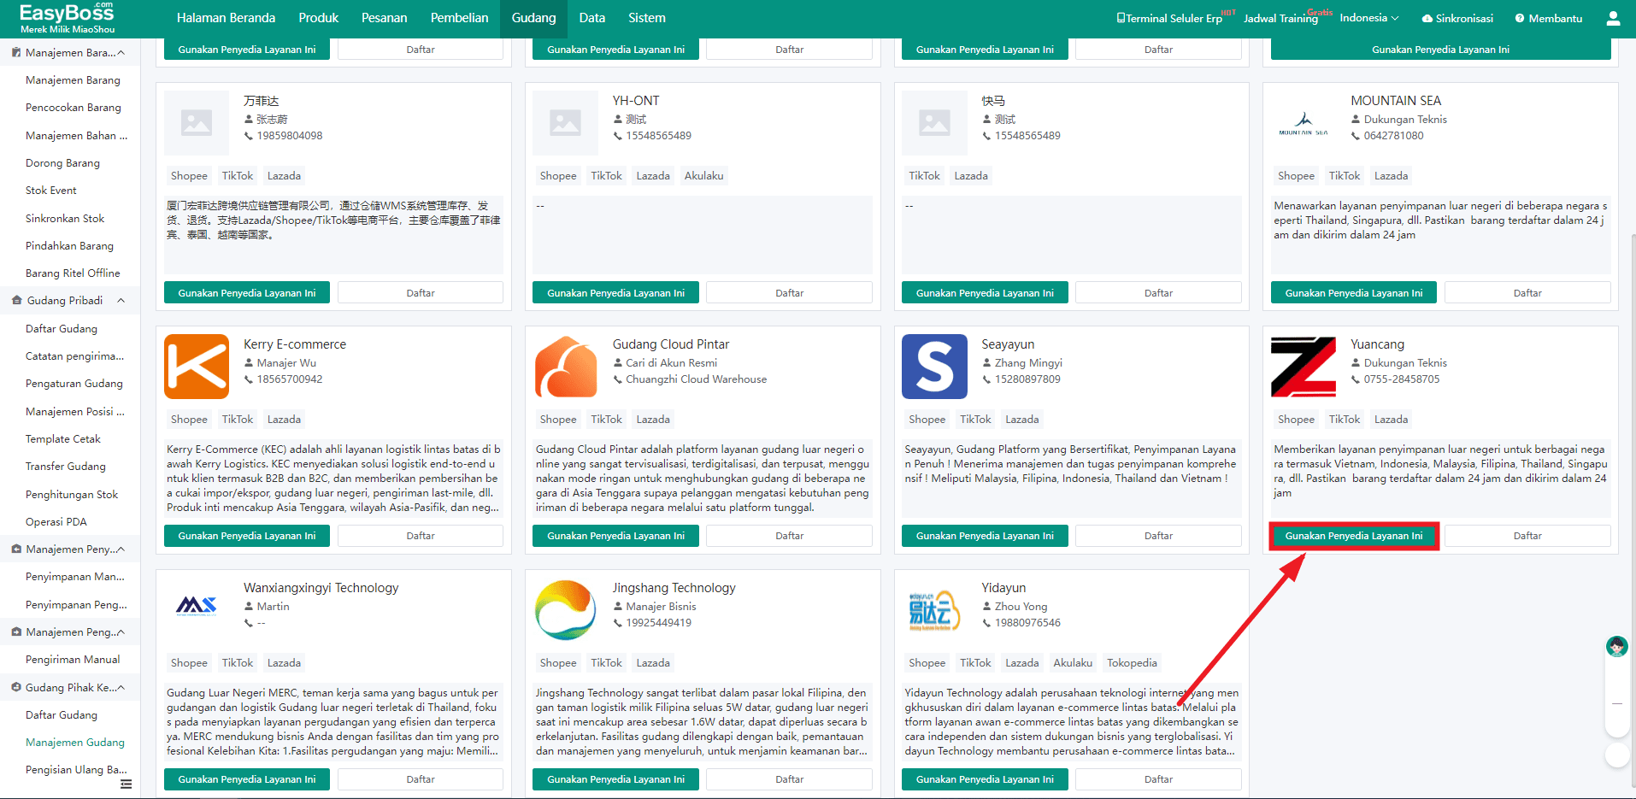
Task: Click the Kerry E-commerce orange logo
Action: (x=197, y=367)
